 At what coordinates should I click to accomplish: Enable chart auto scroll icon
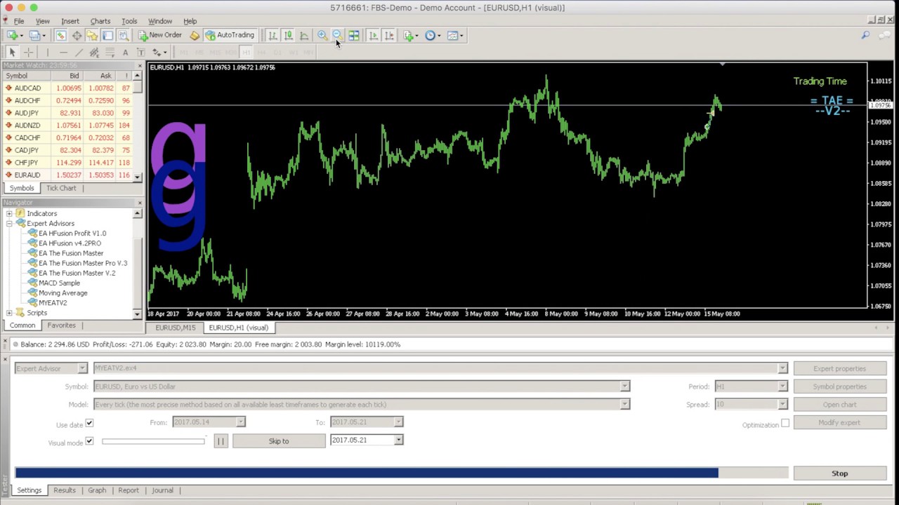[373, 35]
